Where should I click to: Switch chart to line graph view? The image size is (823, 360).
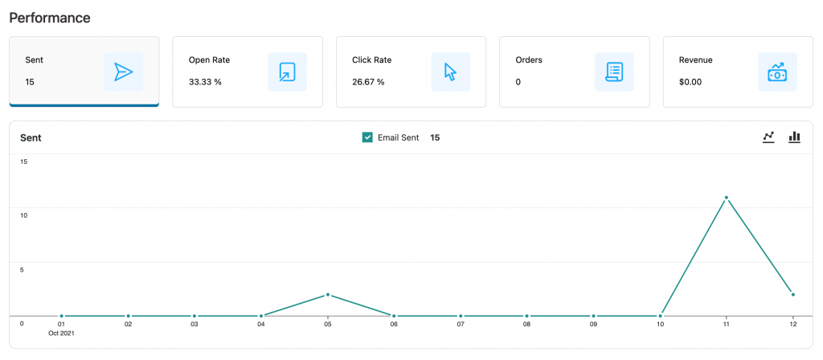coord(768,137)
